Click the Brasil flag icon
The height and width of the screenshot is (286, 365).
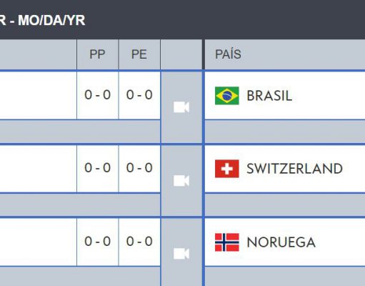click(x=227, y=96)
